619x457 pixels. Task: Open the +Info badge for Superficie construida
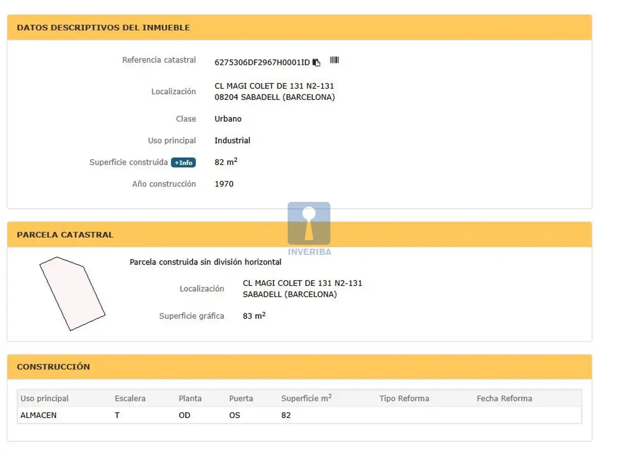point(184,162)
